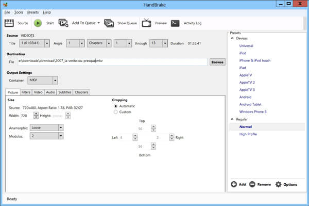309x206 pixels.
Task: Click the Remove preset minus icon
Action: pos(252,184)
